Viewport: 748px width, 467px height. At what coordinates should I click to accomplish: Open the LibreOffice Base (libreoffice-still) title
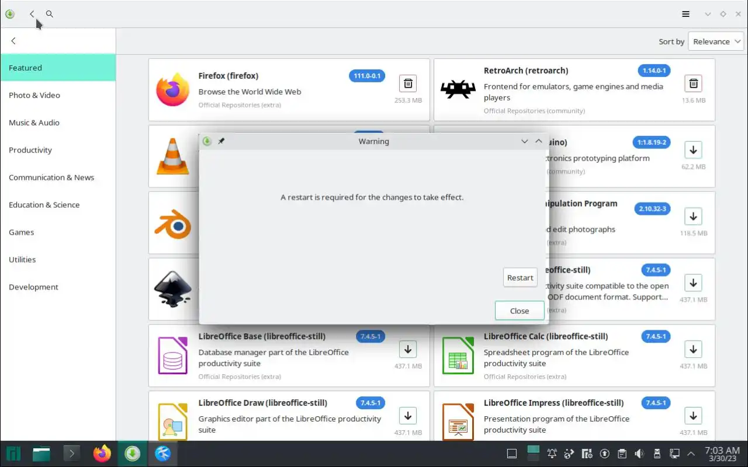tap(262, 336)
